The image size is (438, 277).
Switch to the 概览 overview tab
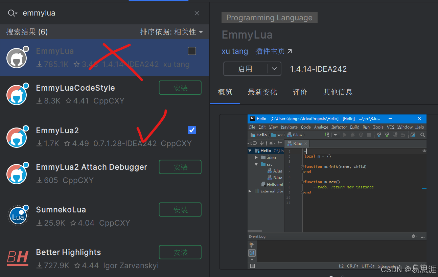click(225, 92)
